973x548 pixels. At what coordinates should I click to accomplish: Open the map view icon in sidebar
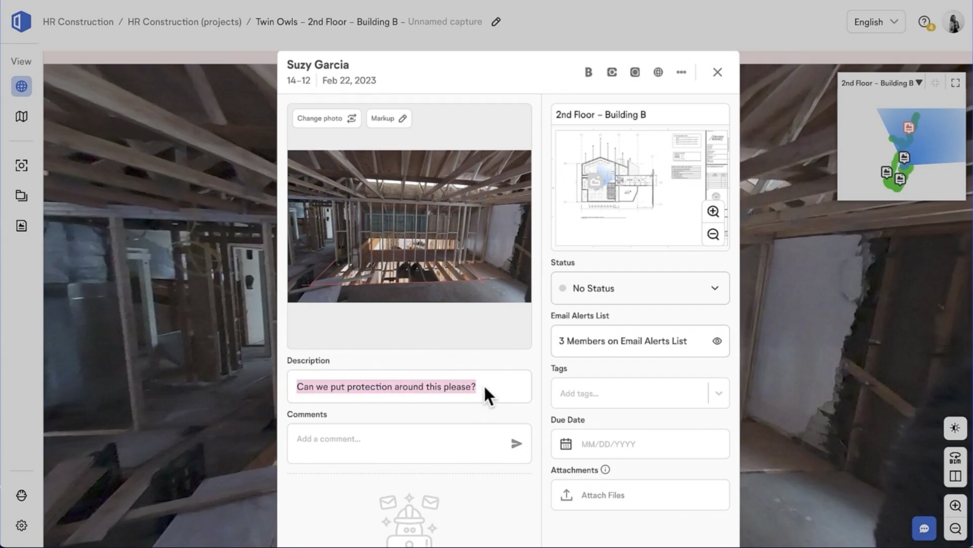pyautogui.click(x=21, y=117)
